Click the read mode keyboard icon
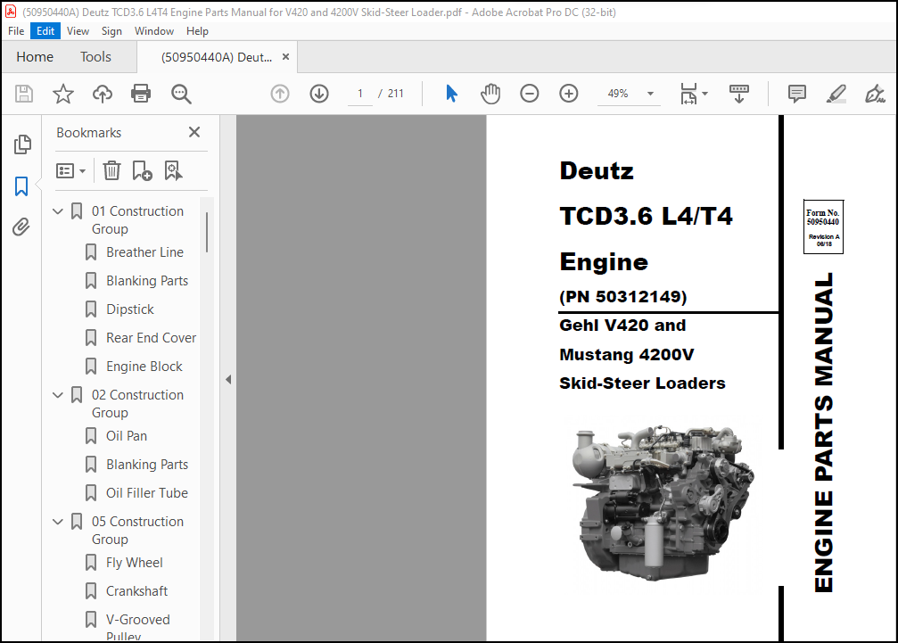 (738, 94)
